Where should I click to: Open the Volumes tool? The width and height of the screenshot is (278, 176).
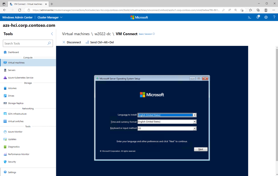pos(12,88)
